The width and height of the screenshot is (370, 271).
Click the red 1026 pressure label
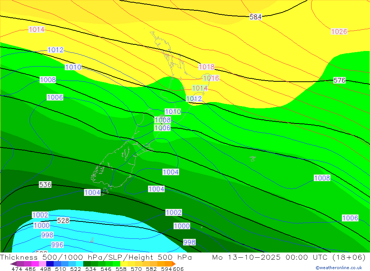339,31
